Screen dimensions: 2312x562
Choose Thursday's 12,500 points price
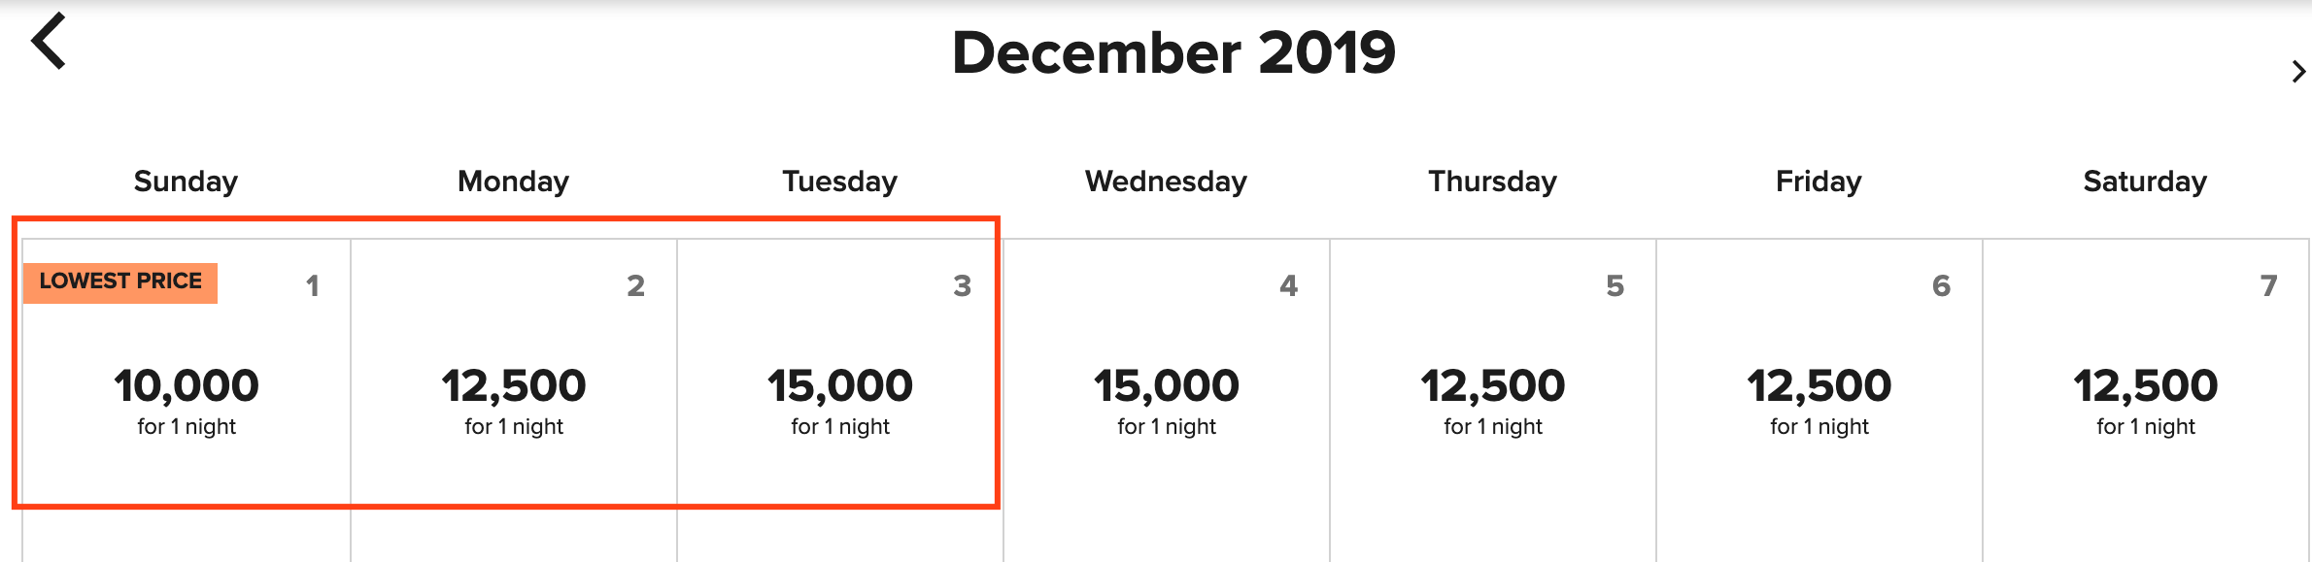tap(1493, 386)
